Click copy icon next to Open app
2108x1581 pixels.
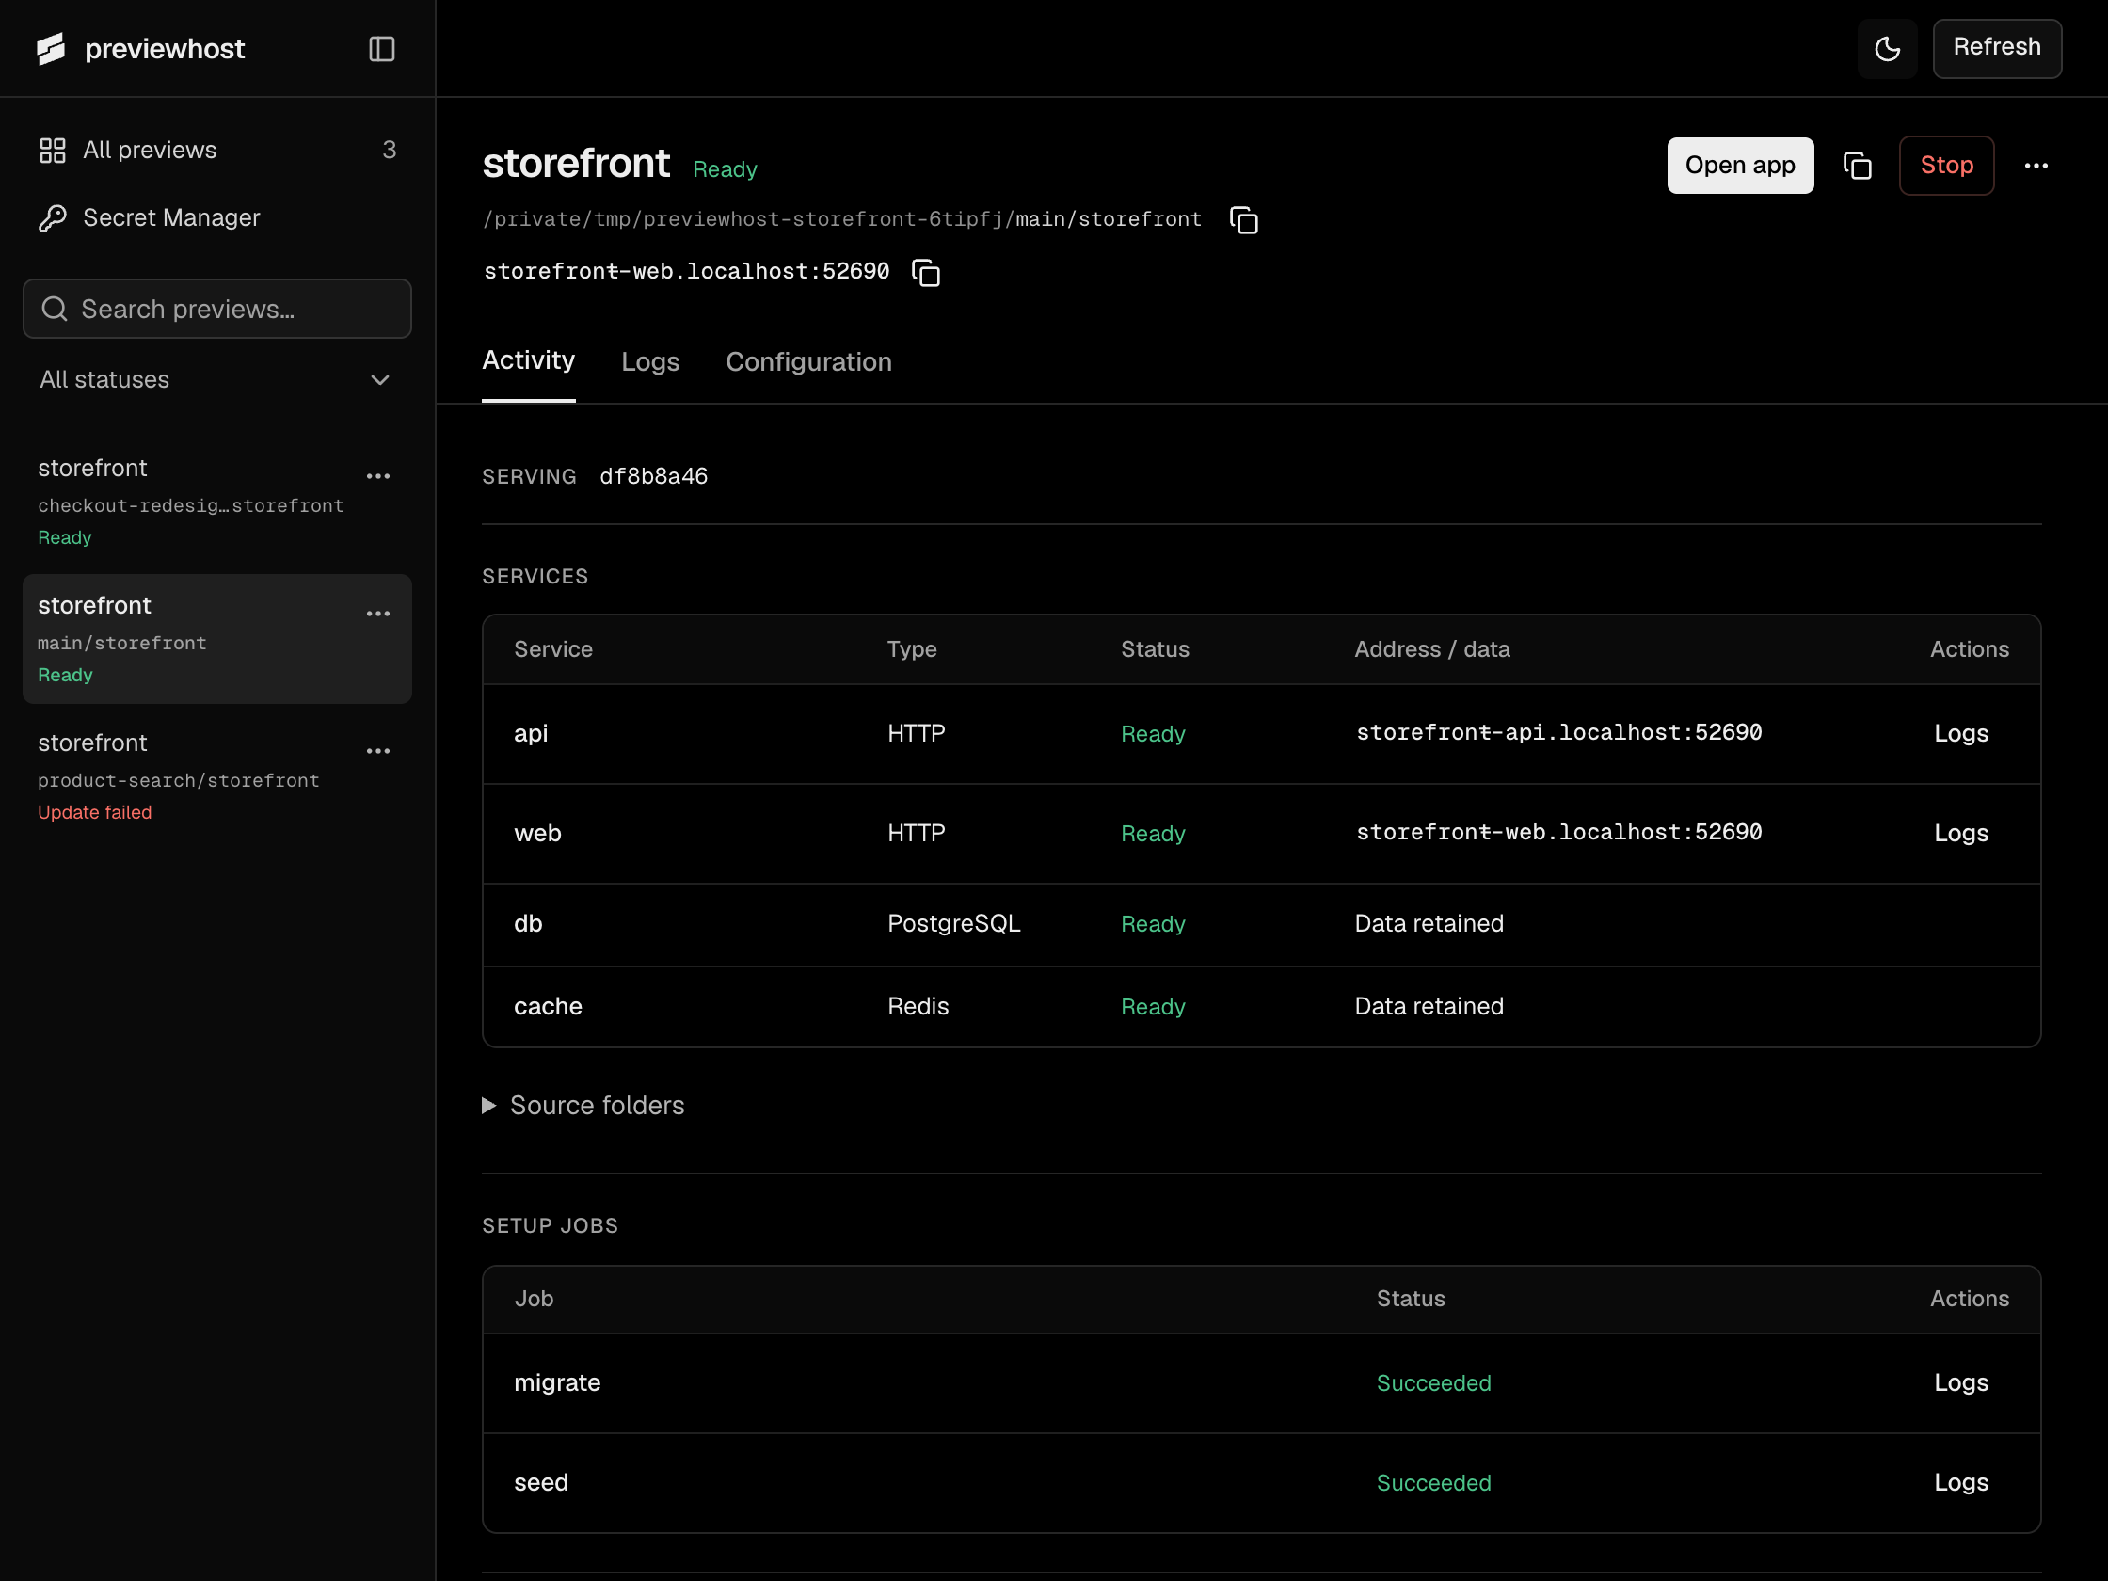(1857, 166)
